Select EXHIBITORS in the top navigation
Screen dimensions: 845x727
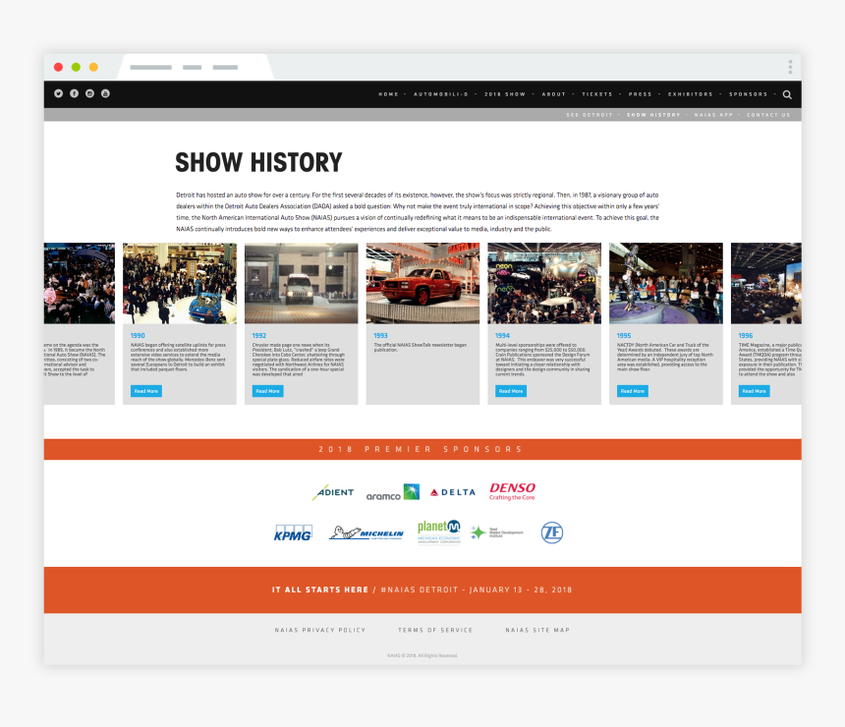coord(690,94)
